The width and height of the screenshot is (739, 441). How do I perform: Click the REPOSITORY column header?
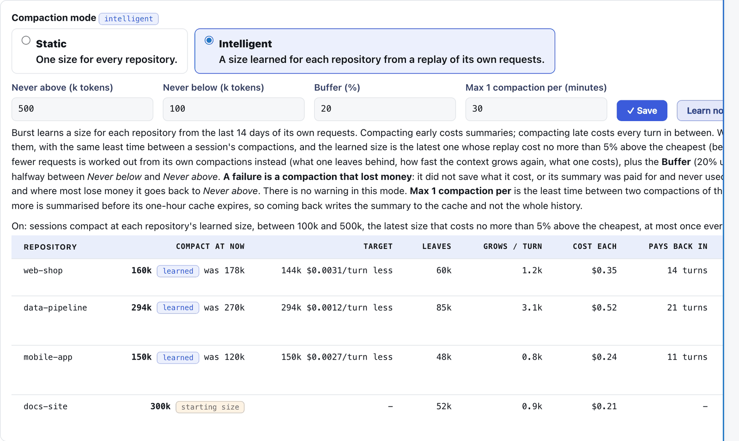[50, 247]
